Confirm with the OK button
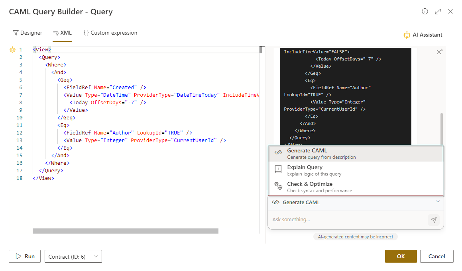 coord(401,257)
